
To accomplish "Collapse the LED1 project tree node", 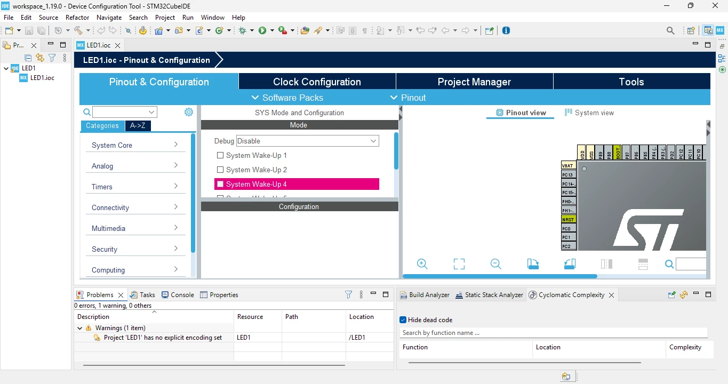I will point(6,68).
